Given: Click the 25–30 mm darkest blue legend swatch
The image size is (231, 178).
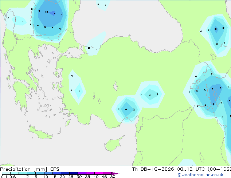Looking at the screenshot, I should coord(73,173).
